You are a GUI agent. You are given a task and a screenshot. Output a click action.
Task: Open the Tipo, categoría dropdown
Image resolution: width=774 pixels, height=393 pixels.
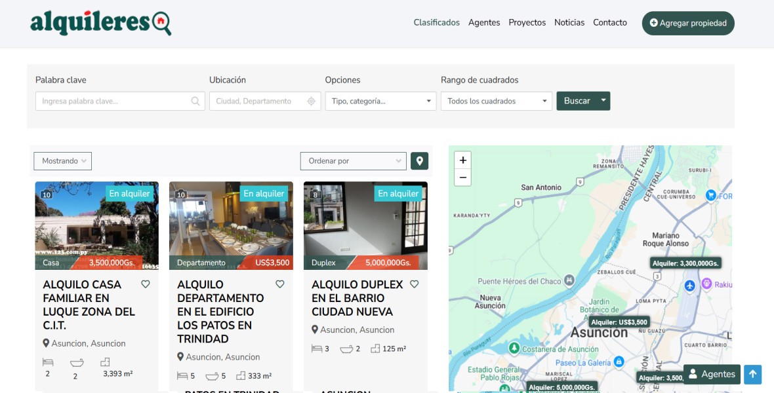click(379, 101)
